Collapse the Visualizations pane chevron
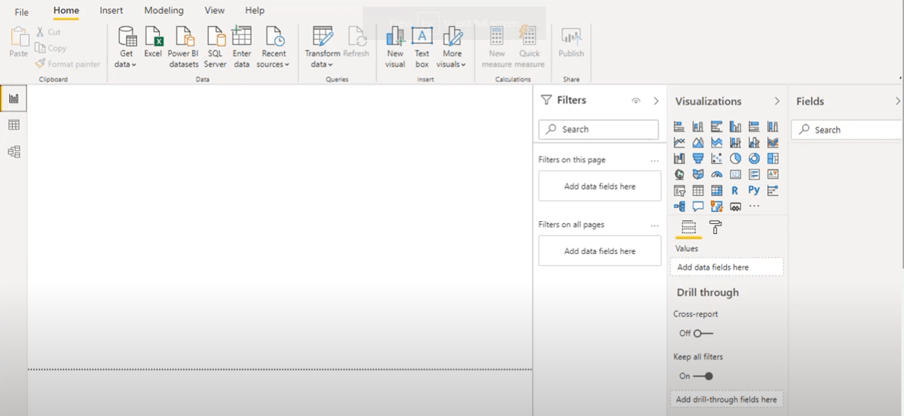Screen dimensions: 904x416 [x=777, y=101]
